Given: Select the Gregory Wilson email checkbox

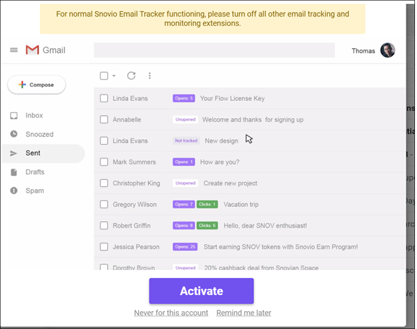Looking at the screenshot, I should 104,204.
